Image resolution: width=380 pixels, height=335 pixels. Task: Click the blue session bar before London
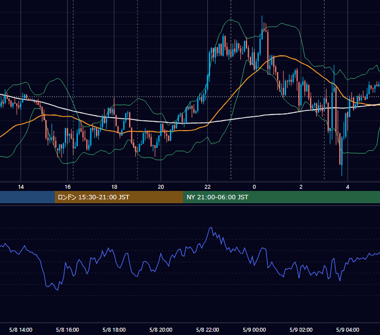pos(27,197)
